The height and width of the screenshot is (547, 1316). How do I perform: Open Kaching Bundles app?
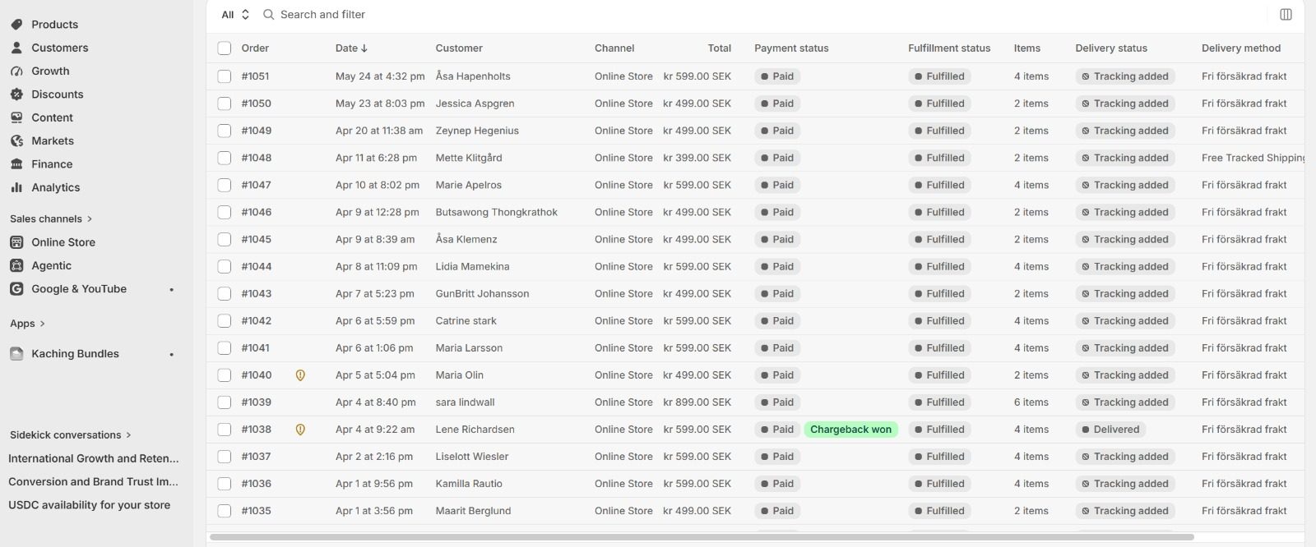[x=75, y=354]
